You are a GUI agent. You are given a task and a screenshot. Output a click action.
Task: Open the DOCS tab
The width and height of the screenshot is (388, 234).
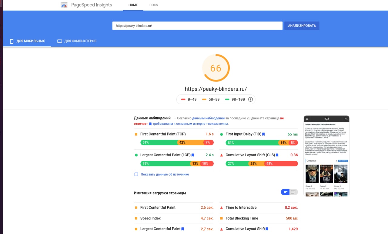click(x=154, y=5)
